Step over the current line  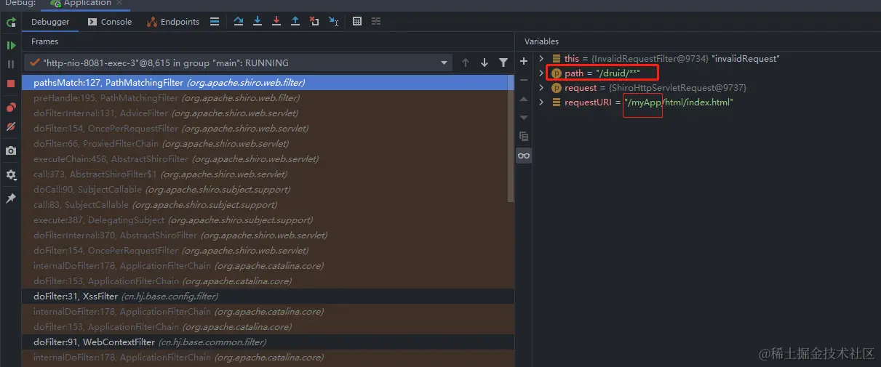tap(239, 22)
